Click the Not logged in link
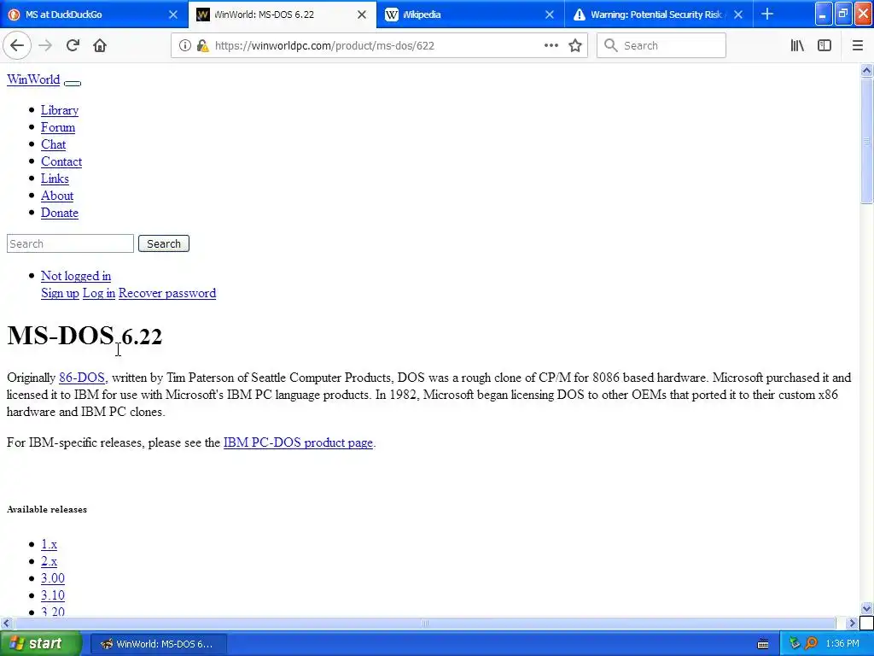The width and height of the screenshot is (874, 656). (76, 276)
